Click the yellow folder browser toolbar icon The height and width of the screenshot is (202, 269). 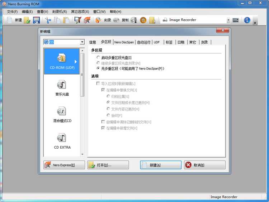pos(152,20)
